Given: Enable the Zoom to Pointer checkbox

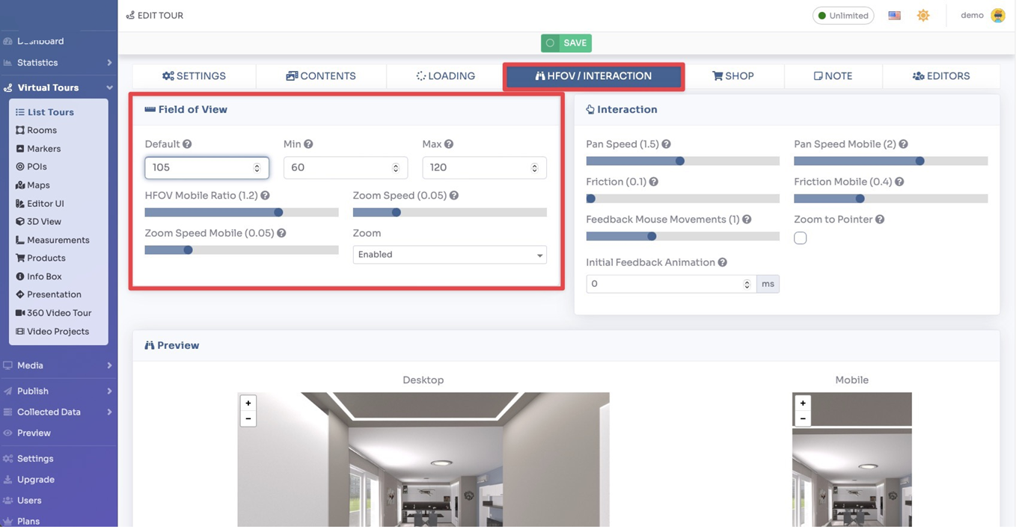Looking at the screenshot, I should [x=800, y=238].
